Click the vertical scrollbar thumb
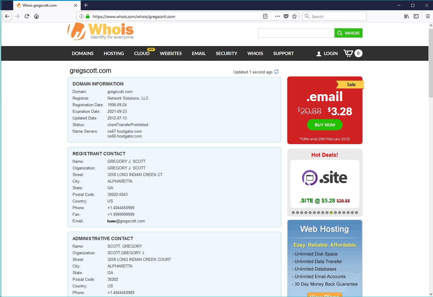433x297 pixels. (431, 63)
